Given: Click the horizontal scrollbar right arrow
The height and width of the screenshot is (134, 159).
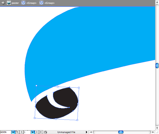Looking at the screenshot, I should point(153,132).
